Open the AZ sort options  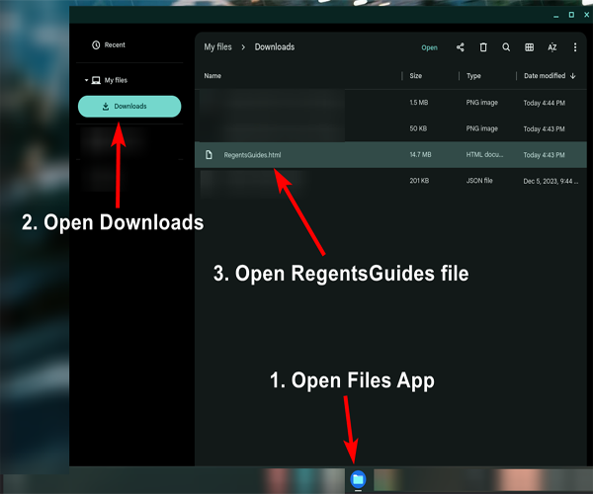552,47
